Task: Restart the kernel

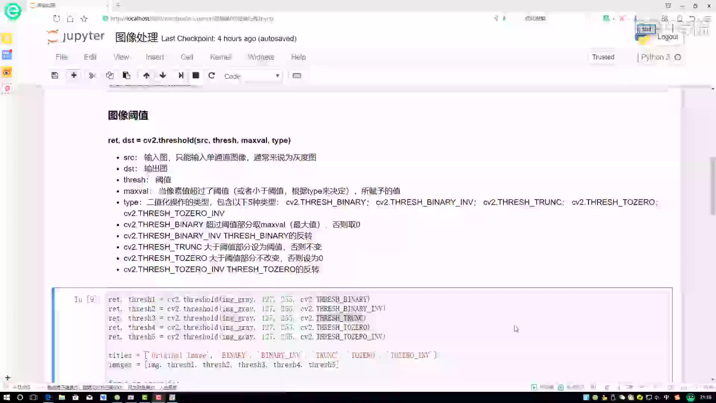Action: [211, 75]
